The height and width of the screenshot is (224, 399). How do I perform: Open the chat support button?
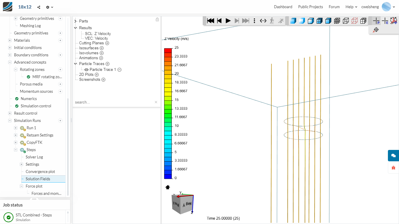(x=393, y=155)
